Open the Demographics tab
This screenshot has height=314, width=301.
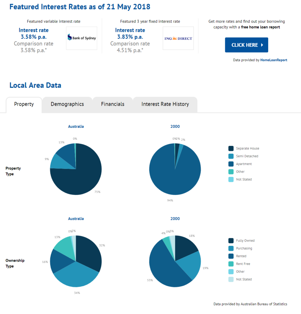click(67, 105)
